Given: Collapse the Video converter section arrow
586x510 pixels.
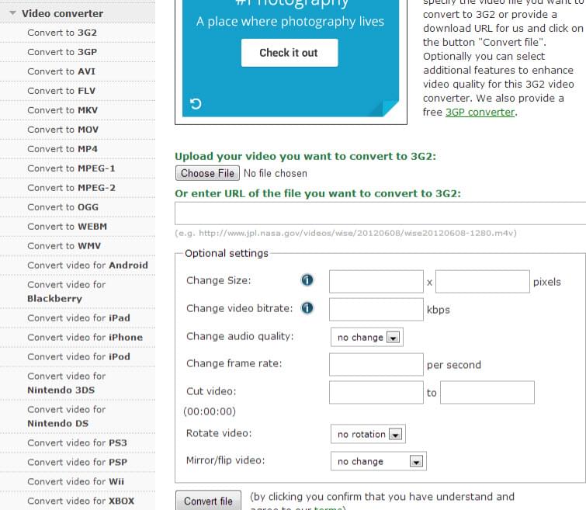Looking at the screenshot, I should (x=12, y=13).
